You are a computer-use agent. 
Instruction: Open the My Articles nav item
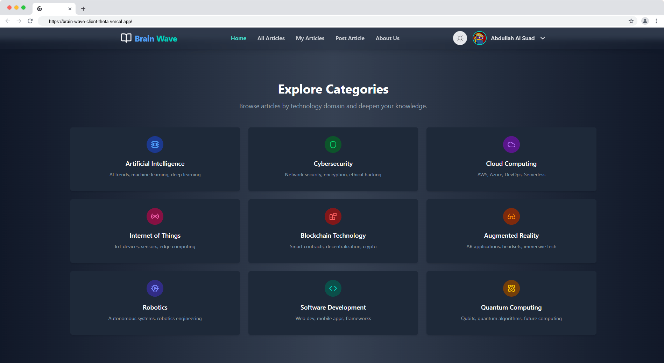click(310, 38)
